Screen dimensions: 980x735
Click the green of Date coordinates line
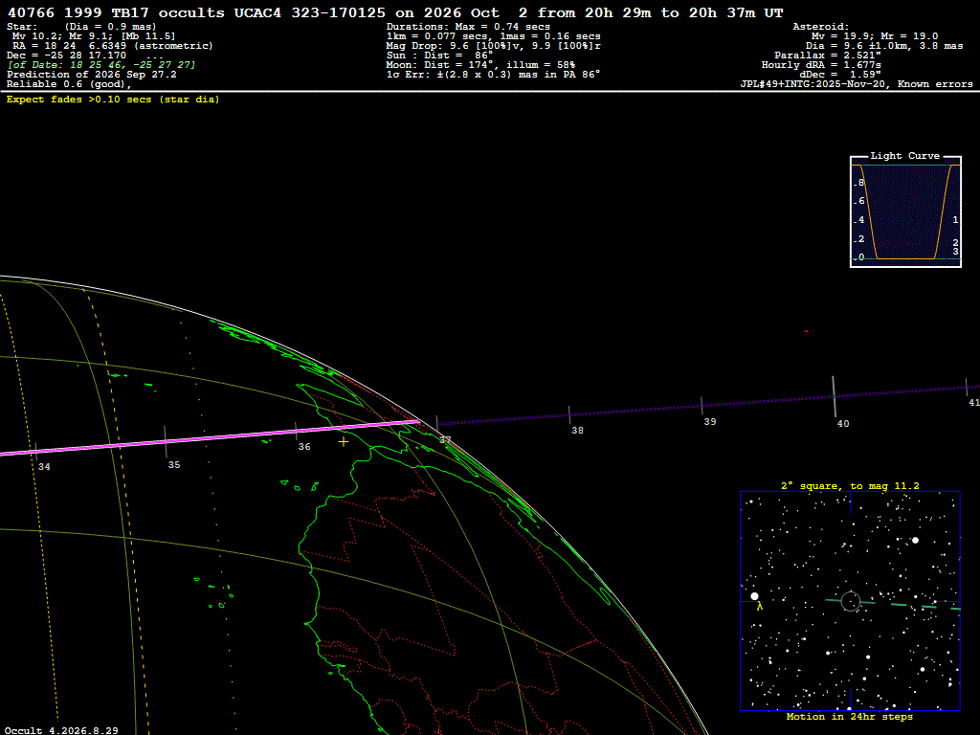101,65
